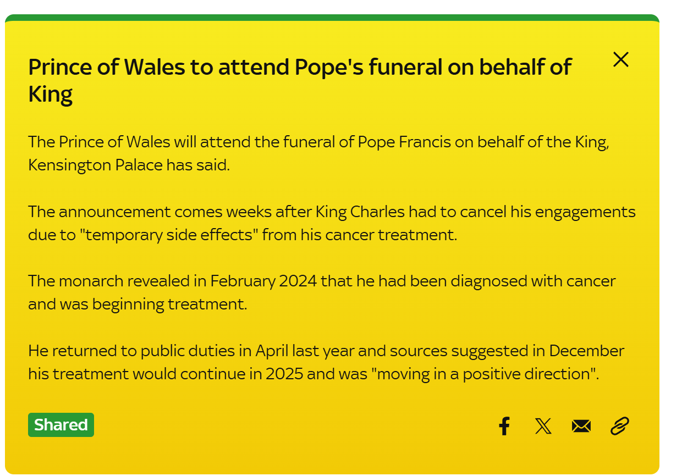Click the text "and was beginning treatment."
This screenshot has height=476, width=682.
tap(137, 304)
